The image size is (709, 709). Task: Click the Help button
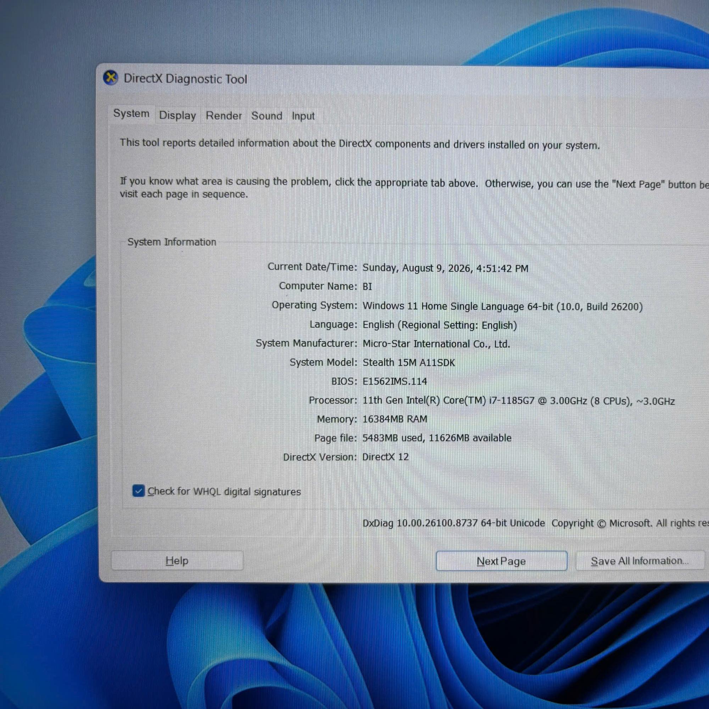[177, 560]
